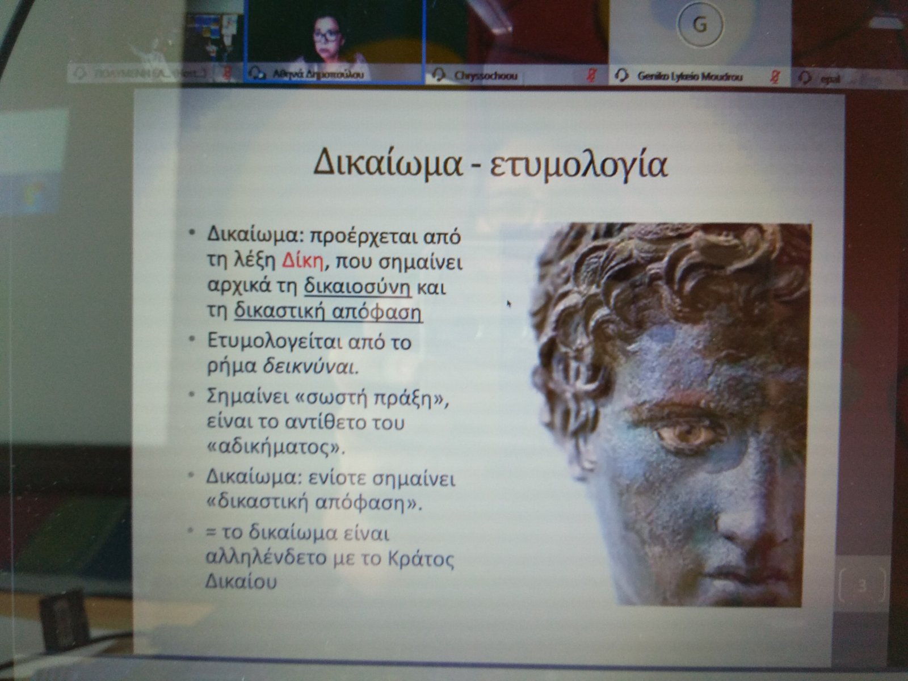Click the underlined text δικαστική απόφαση

(329, 312)
